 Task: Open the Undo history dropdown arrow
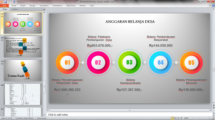pos(12,2)
